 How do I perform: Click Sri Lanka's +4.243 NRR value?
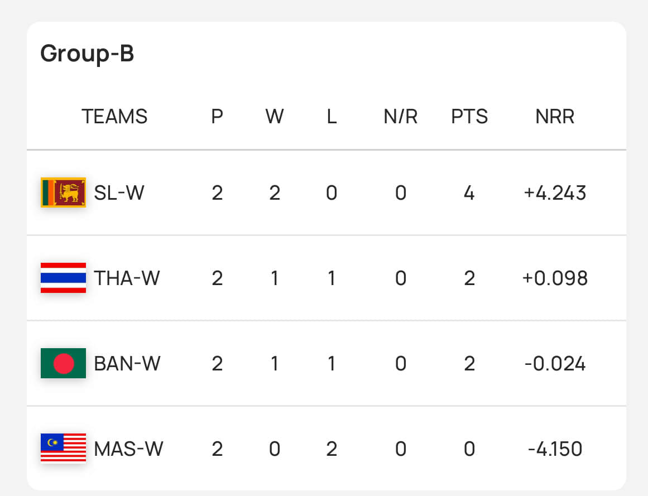[555, 193]
